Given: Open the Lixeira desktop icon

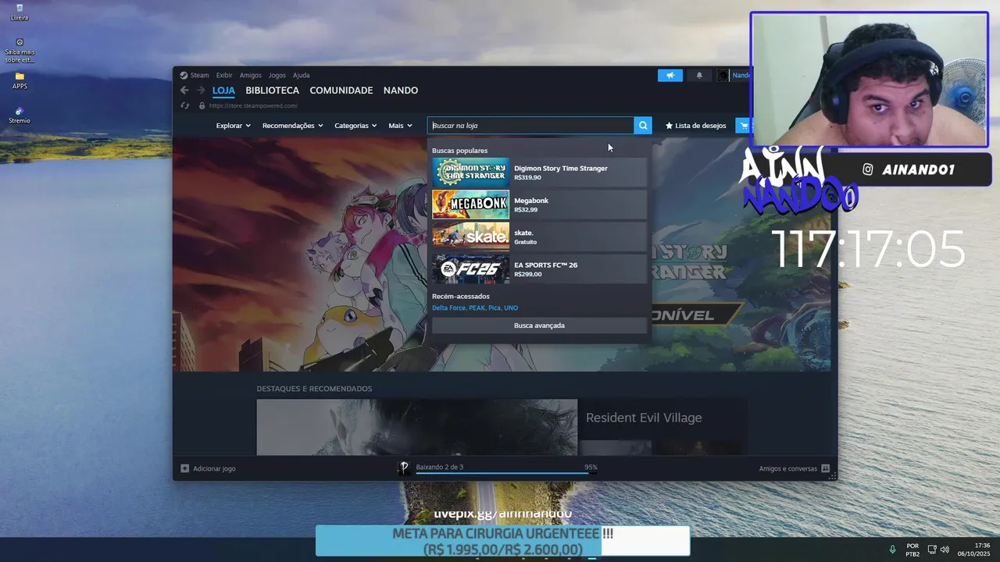Looking at the screenshot, I should [20, 12].
